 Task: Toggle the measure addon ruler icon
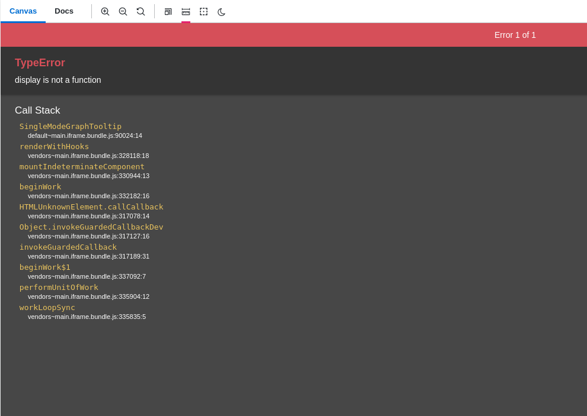(186, 11)
